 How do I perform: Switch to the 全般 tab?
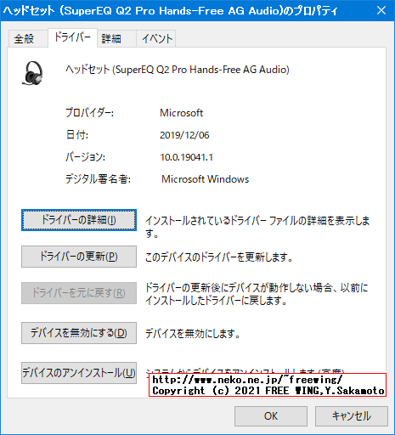coord(28,38)
